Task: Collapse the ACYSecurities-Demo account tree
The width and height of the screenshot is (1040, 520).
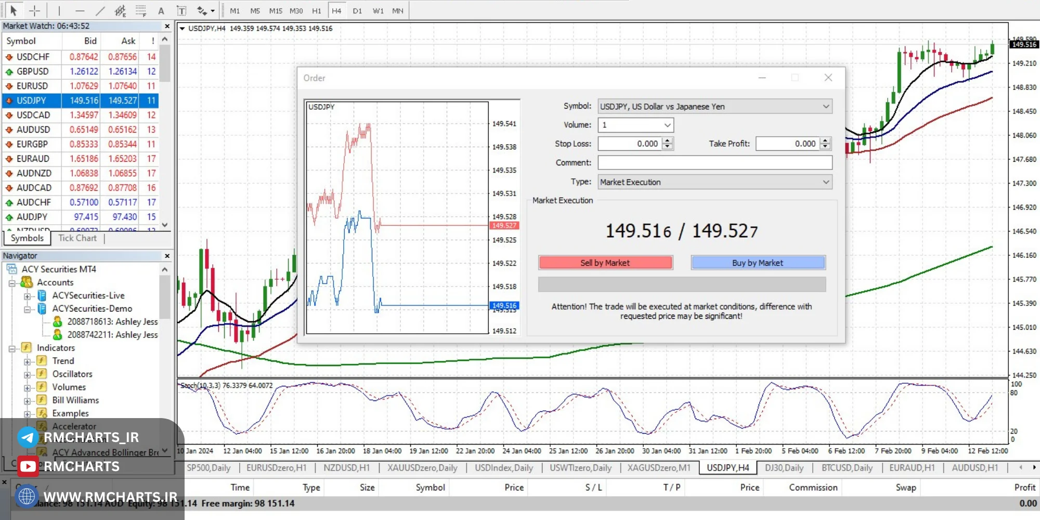Action: click(27, 309)
